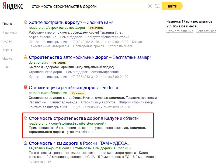The height and width of the screenshot is (166, 219).
Task: Click phone number +7 (4842) 92-21-94
Action: [x=85, y=42]
